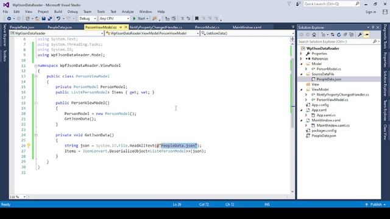Click Sign in link
The image size is (390, 219).
coord(370,12)
